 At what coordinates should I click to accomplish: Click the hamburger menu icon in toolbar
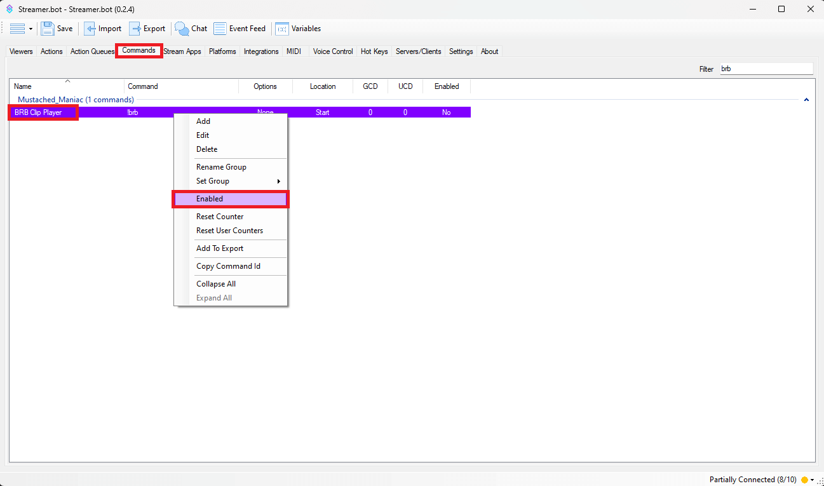click(x=17, y=29)
